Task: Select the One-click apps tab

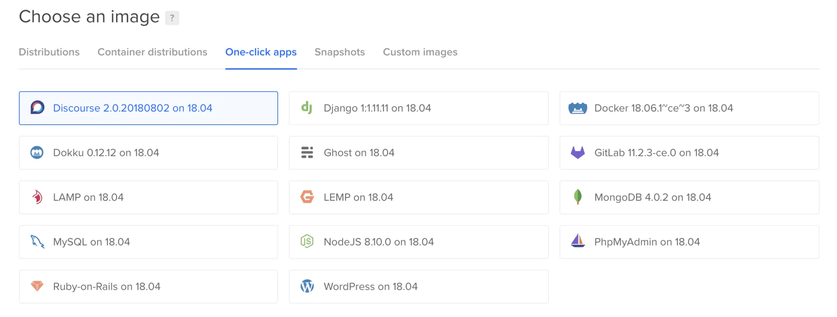Action: pos(261,52)
